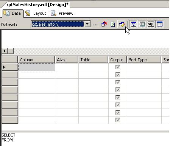Click the Sort Type column header

click(144, 60)
